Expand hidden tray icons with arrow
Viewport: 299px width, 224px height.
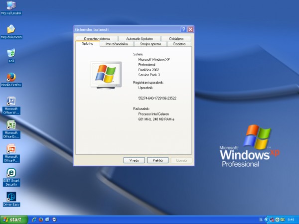tap(267, 220)
